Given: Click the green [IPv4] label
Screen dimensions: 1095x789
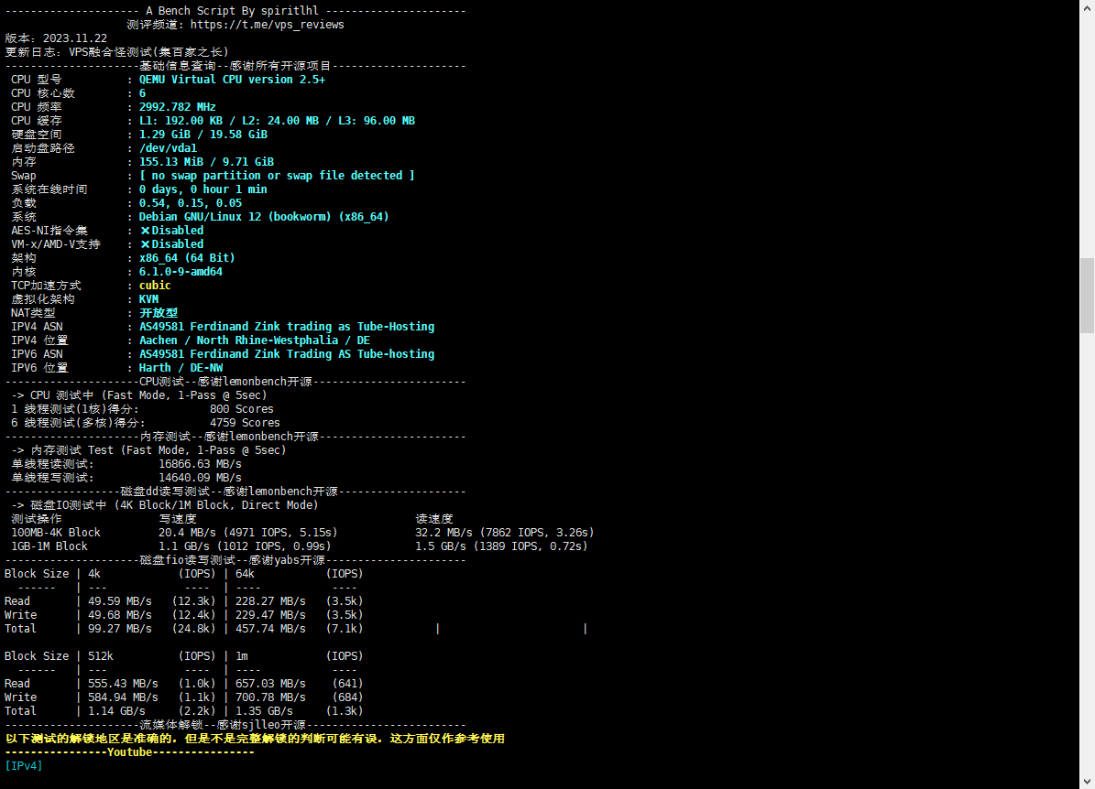Looking at the screenshot, I should click(24, 766).
